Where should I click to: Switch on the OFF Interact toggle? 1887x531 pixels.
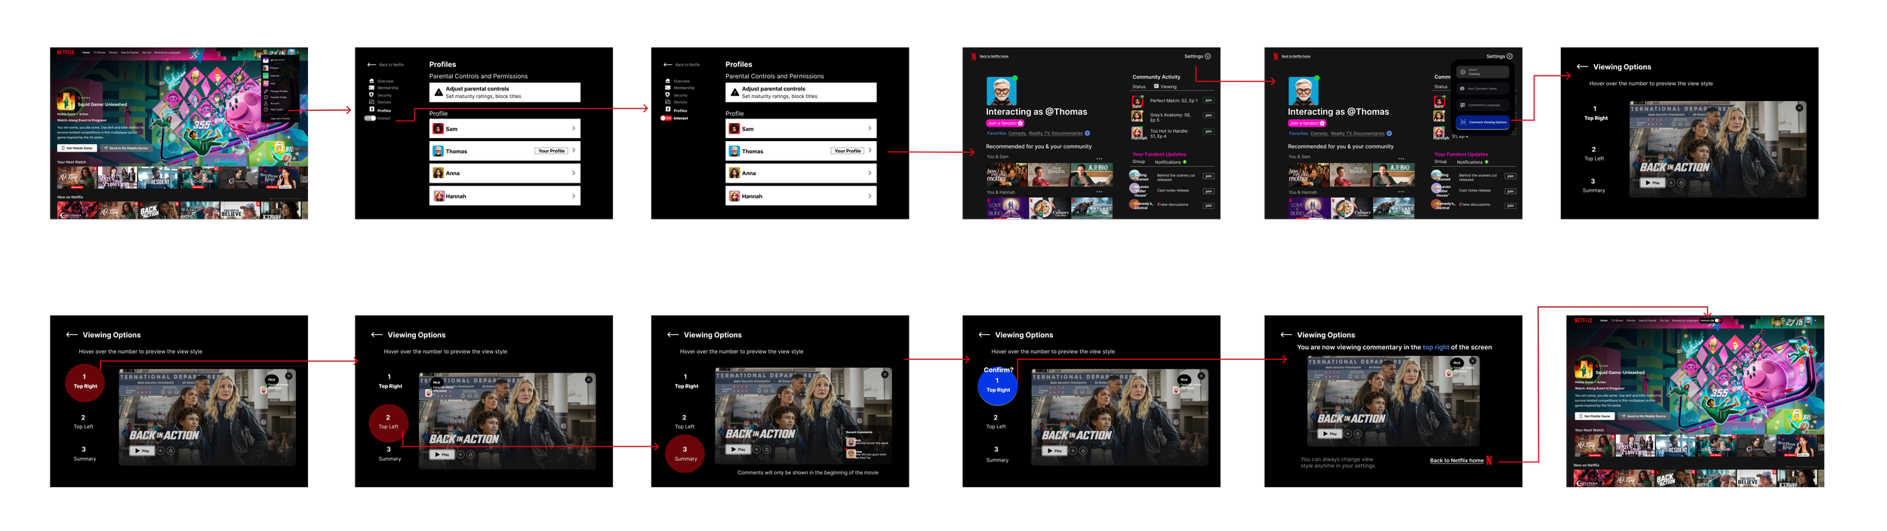(370, 118)
